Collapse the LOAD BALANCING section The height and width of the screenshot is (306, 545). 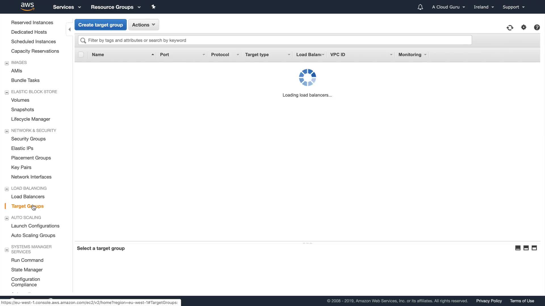point(7,189)
